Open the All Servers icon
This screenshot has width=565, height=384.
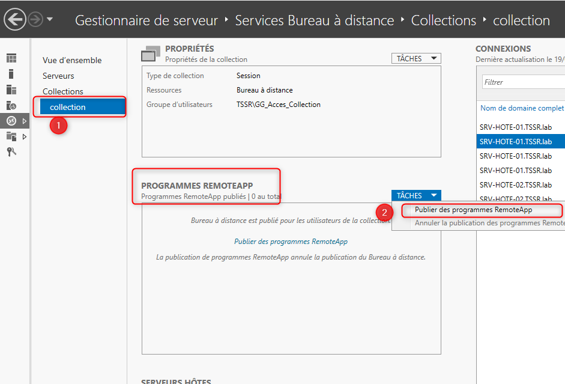click(12, 89)
